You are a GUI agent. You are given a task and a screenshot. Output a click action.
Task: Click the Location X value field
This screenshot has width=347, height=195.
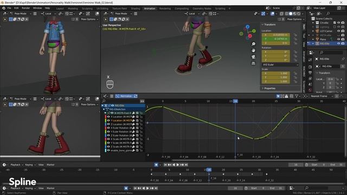pyautogui.click(x=276, y=35)
